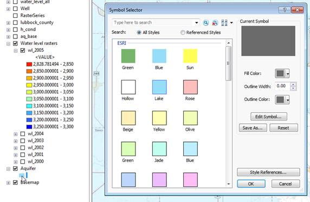Expand the wl_2004 layer tree
This screenshot has height=202, width=310.
pos(15,134)
